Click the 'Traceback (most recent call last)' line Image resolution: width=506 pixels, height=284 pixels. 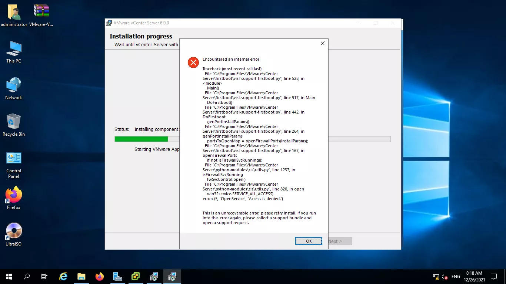click(x=233, y=69)
